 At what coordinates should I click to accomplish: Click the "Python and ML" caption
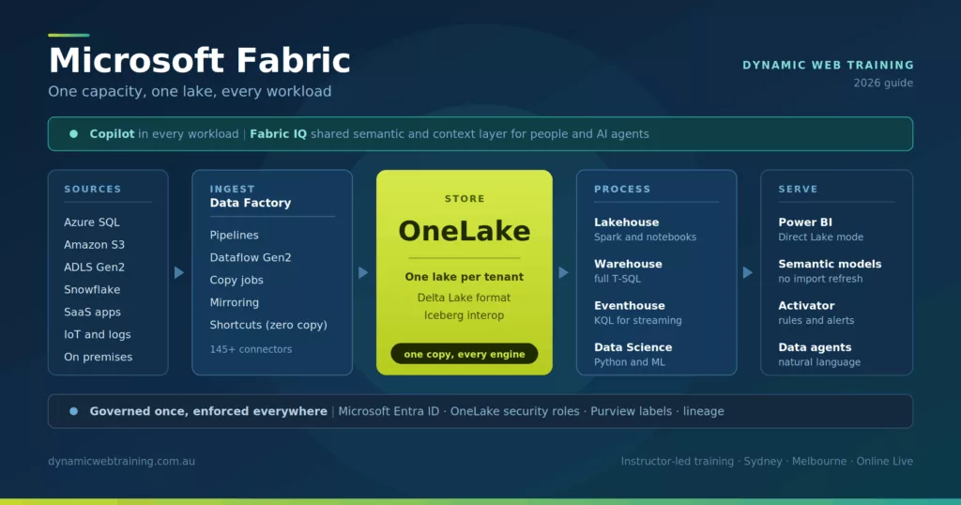tap(630, 362)
